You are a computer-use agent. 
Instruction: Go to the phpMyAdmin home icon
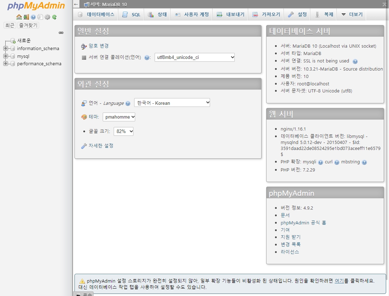click(19, 17)
